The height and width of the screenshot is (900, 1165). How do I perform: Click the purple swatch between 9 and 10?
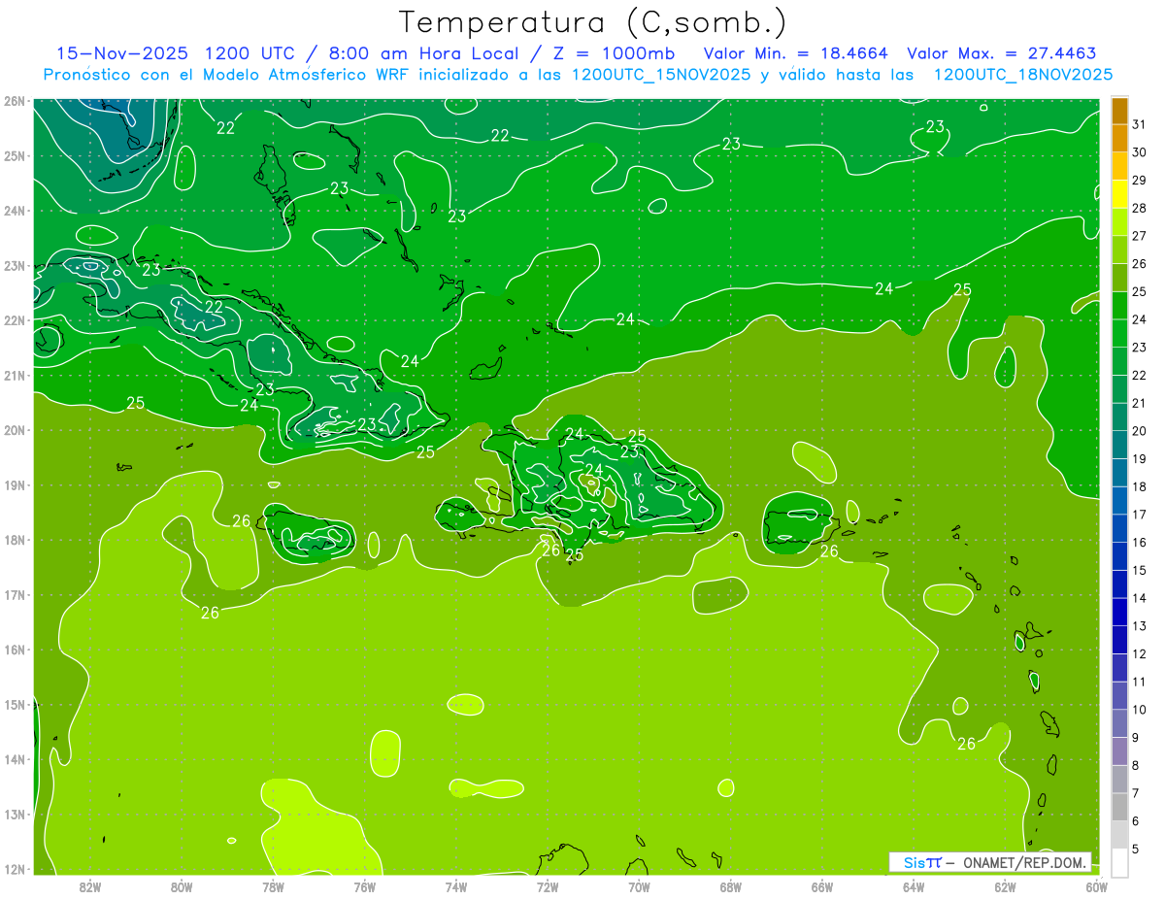point(1119,724)
